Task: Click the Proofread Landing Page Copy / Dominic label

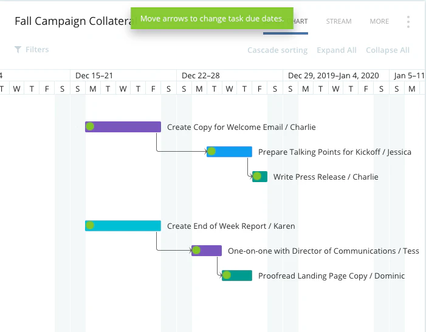Action: pyautogui.click(x=331, y=276)
